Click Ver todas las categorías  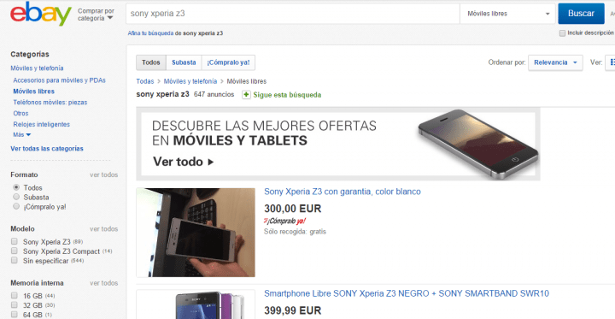click(x=47, y=149)
